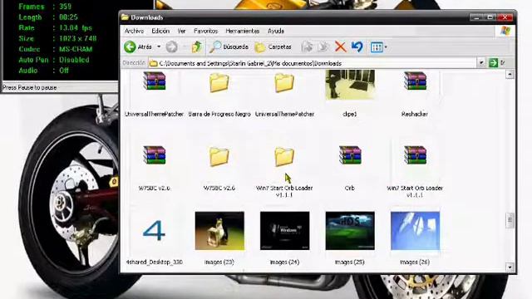This screenshot has height=299, width=532.
Task: Click the scrollbar up arrow
Action: (510, 74)
